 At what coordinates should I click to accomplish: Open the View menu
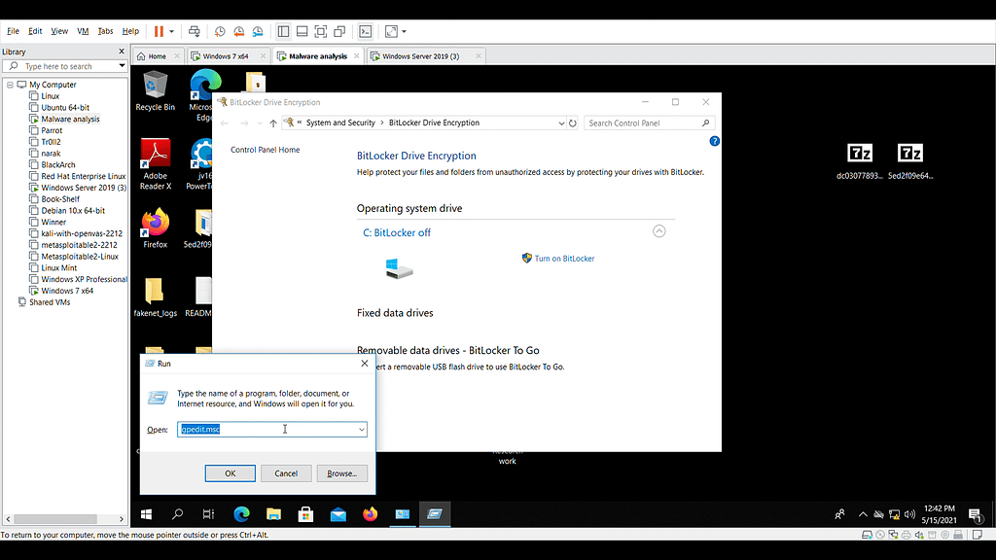click(59, 31)
